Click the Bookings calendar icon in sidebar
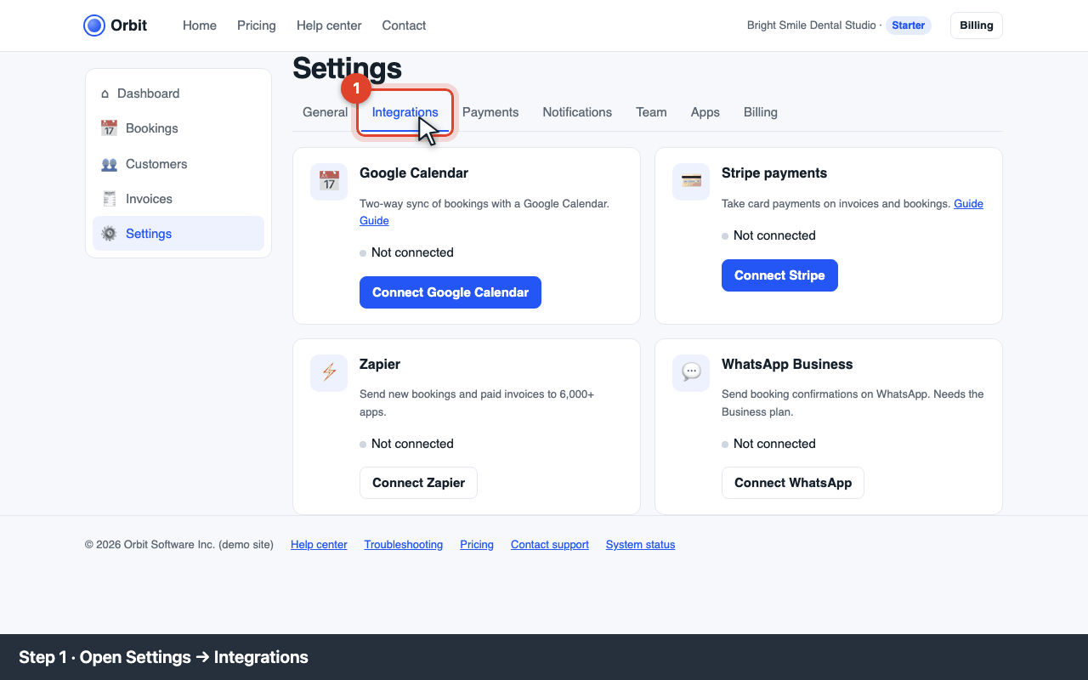The width and height of the screenshot is (1088, 680). pos(109,128)
